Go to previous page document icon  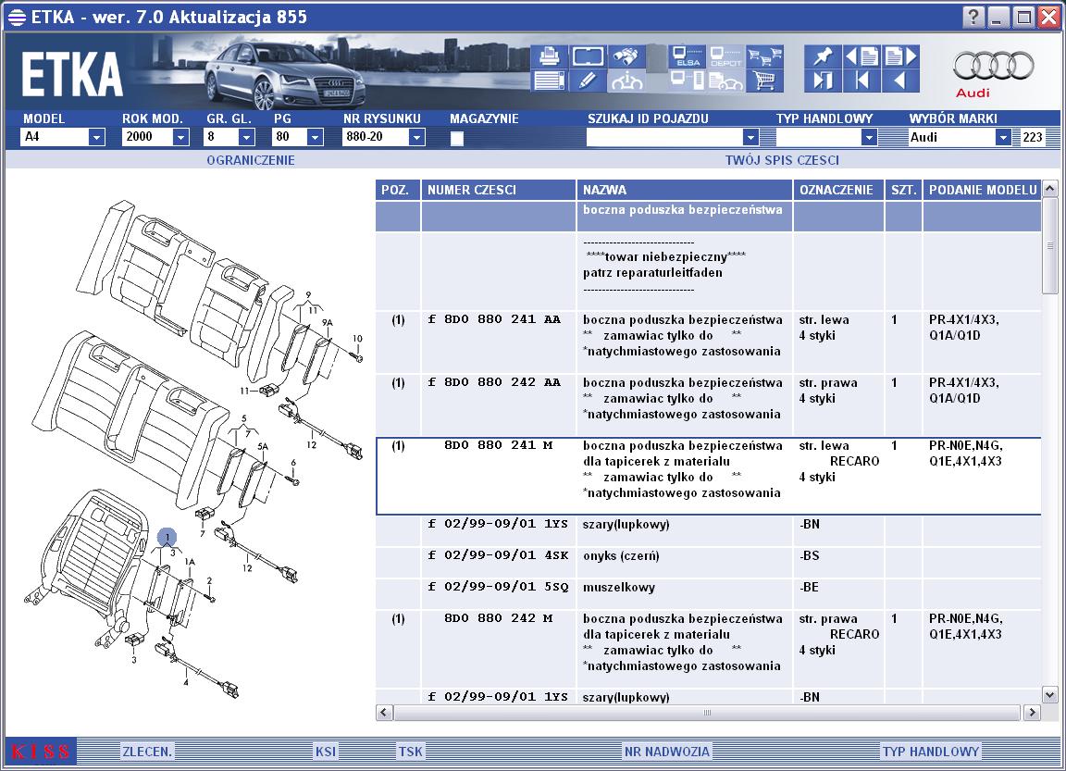861,56
